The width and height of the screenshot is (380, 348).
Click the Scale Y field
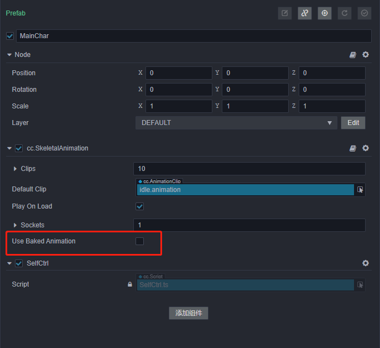coord(255,106)
